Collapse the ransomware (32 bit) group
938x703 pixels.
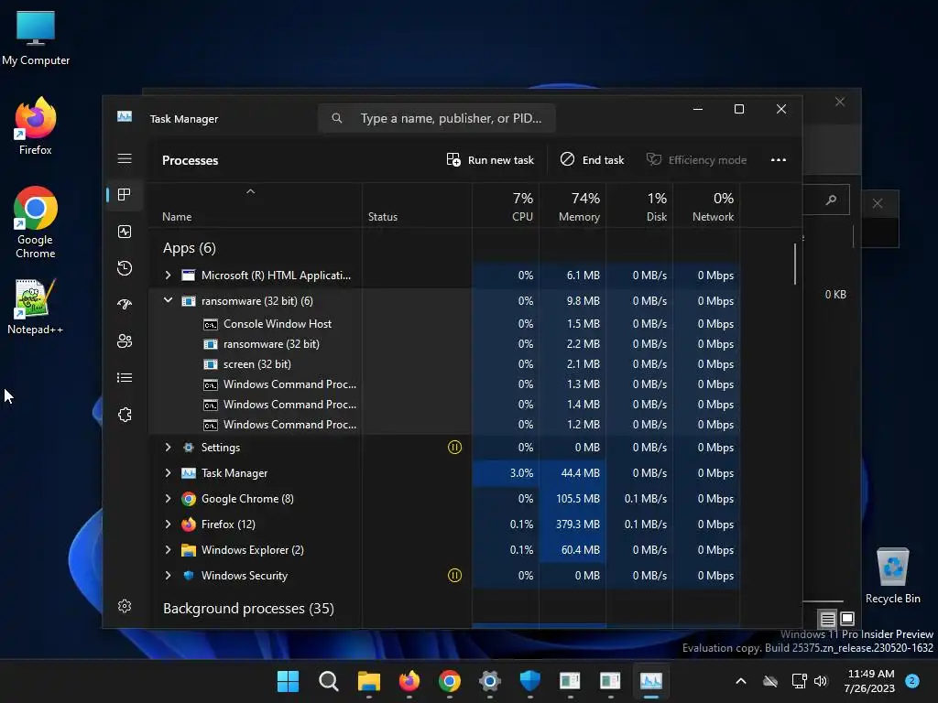[169, 300]
